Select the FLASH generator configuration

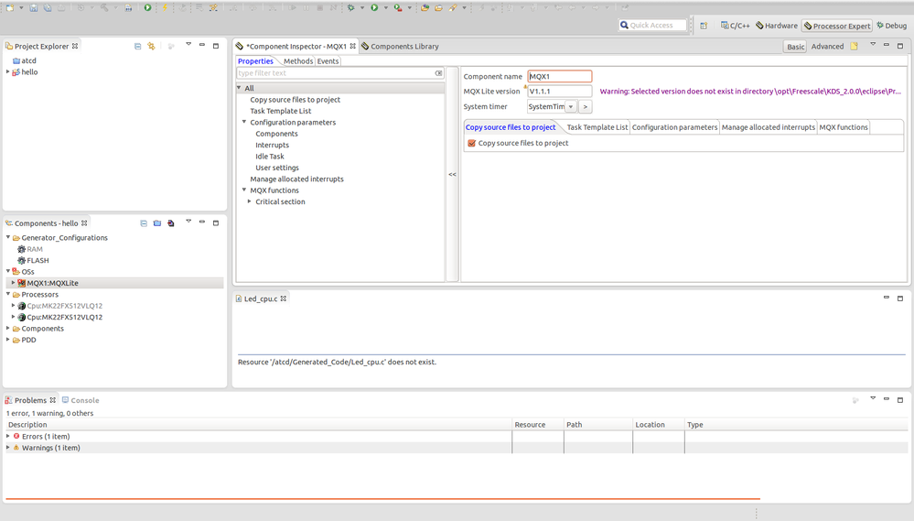pos(33,260)
